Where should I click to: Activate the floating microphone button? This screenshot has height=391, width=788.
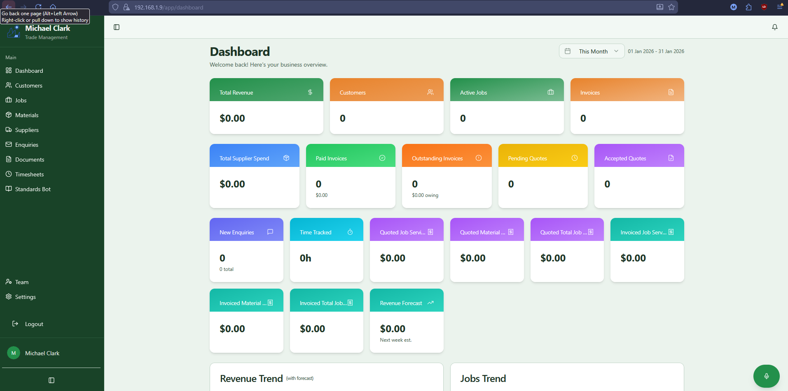pyautogui.click(x=766, y=376)
